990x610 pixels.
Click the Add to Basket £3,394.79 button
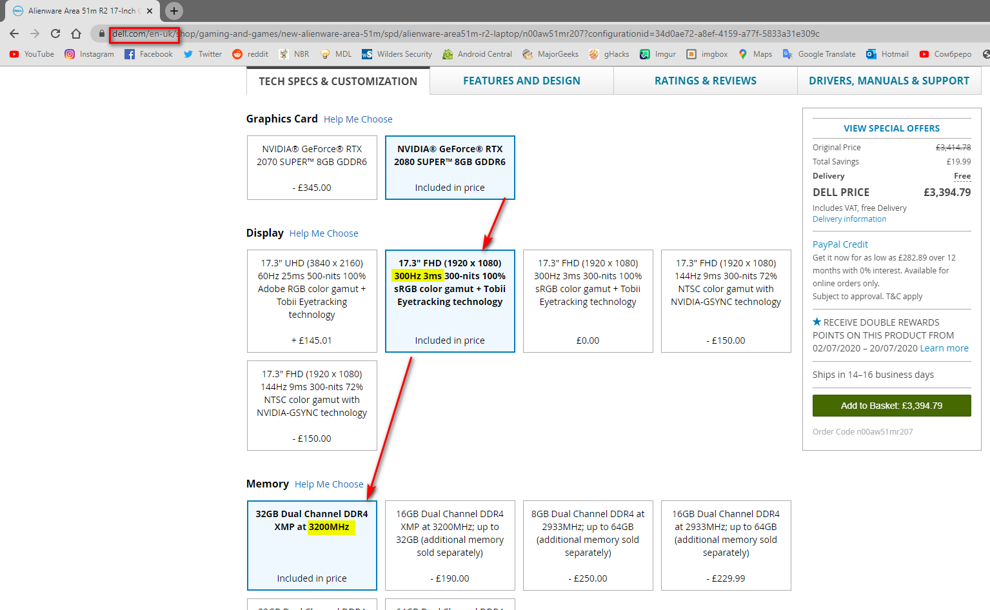tap(891, 406)
